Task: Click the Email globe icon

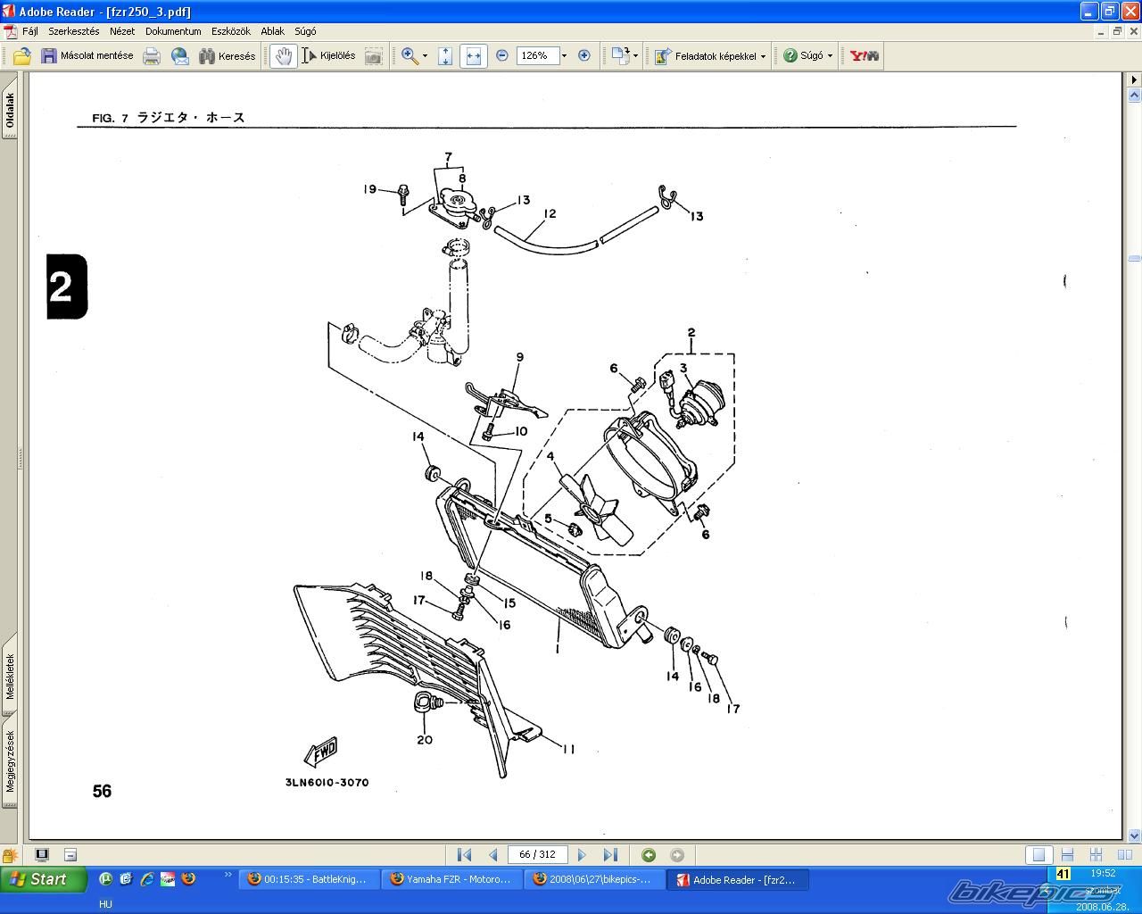Action: click(180, 56)
